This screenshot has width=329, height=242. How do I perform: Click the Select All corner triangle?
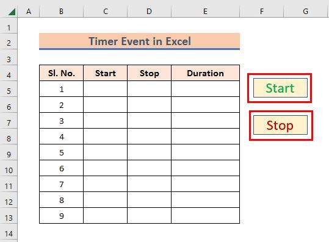point(12,12)
